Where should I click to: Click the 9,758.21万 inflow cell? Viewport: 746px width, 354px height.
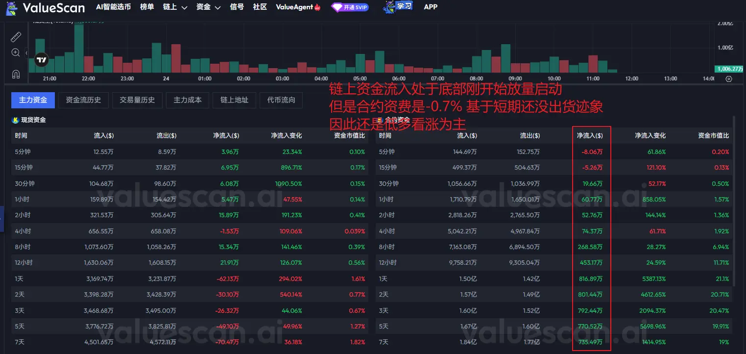tap(463, 263)
